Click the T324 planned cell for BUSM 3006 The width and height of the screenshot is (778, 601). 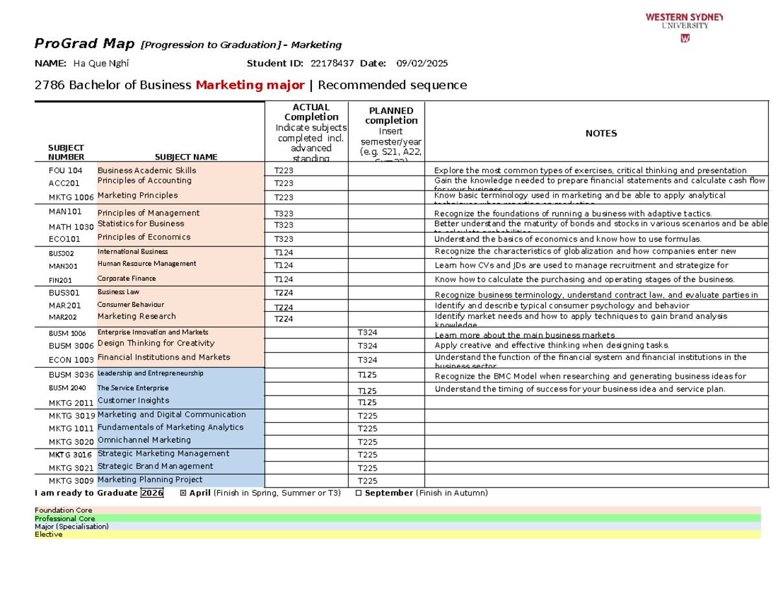pos(364,346)
